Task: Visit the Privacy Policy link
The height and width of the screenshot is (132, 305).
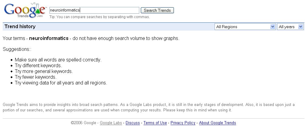Action: click(x=183, y=123)
